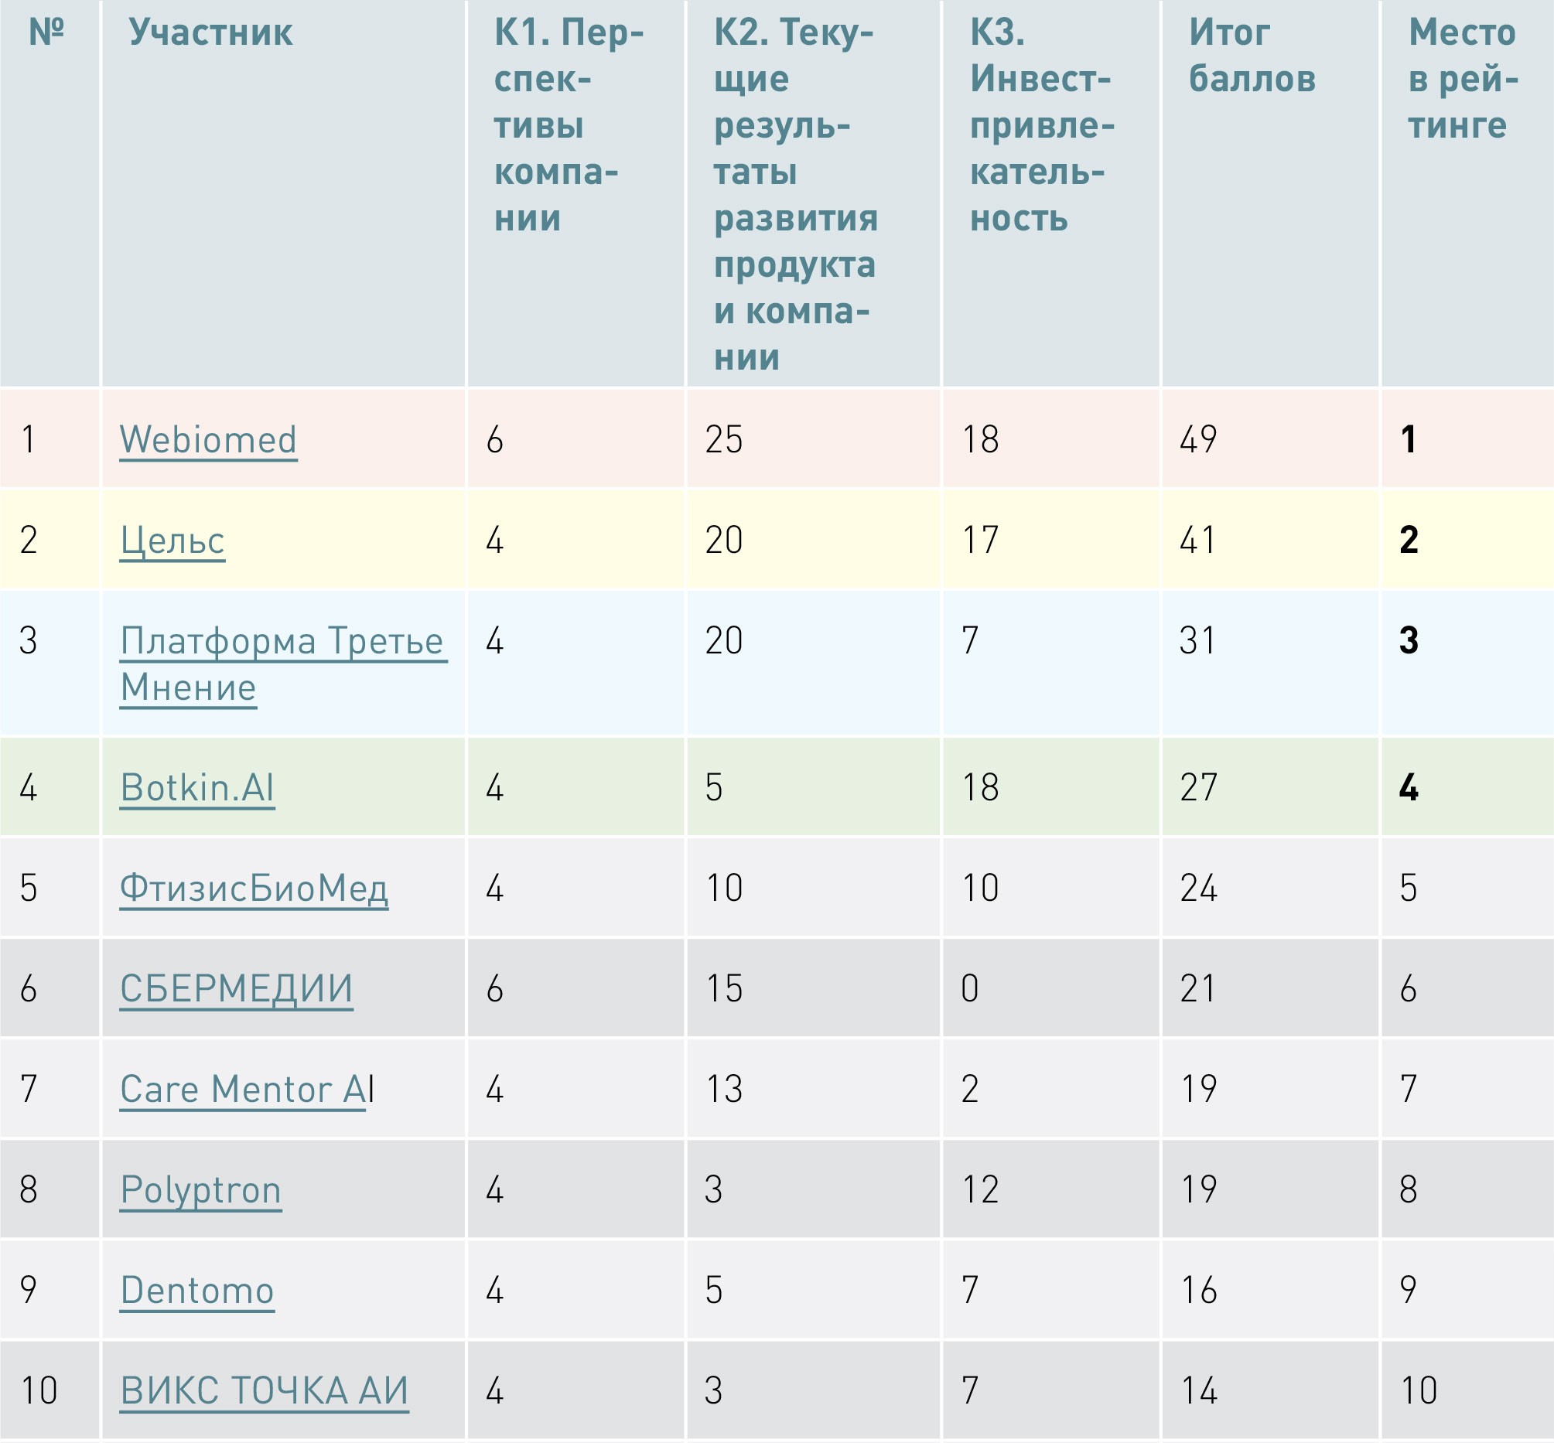This screenshot has height=1443, width=1554.
Task: Select Webiomed K2 value 25
Action: point(724,439)
